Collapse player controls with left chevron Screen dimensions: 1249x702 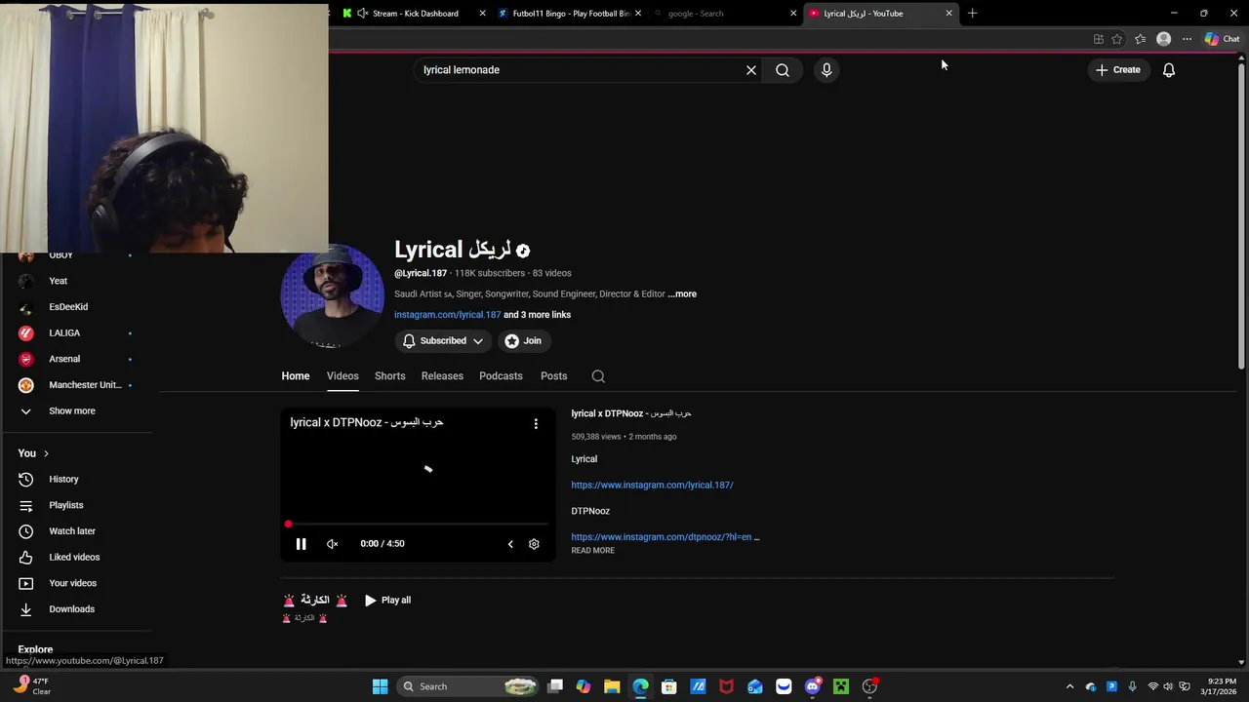pos(510,544)
